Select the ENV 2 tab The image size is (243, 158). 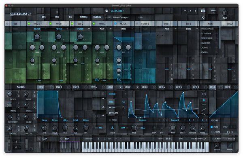point(59,87)
